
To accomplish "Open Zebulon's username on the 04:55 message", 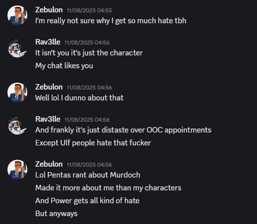I will (49, 10).
